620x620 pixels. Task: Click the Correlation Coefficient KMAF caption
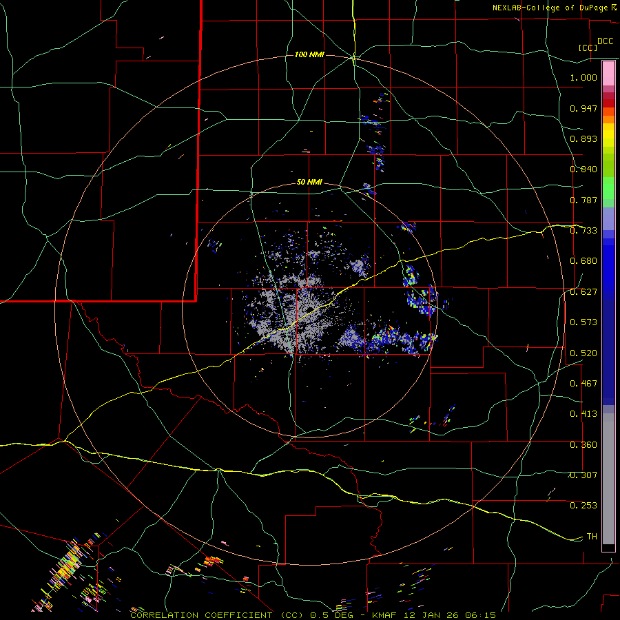(x=313, y=615)
